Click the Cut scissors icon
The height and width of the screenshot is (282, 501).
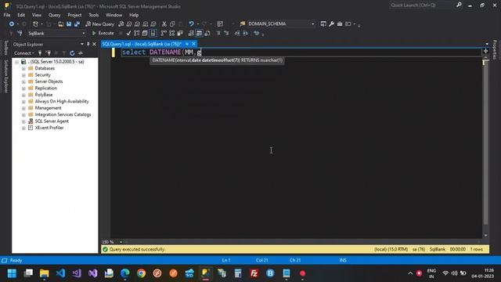(164, 24)
